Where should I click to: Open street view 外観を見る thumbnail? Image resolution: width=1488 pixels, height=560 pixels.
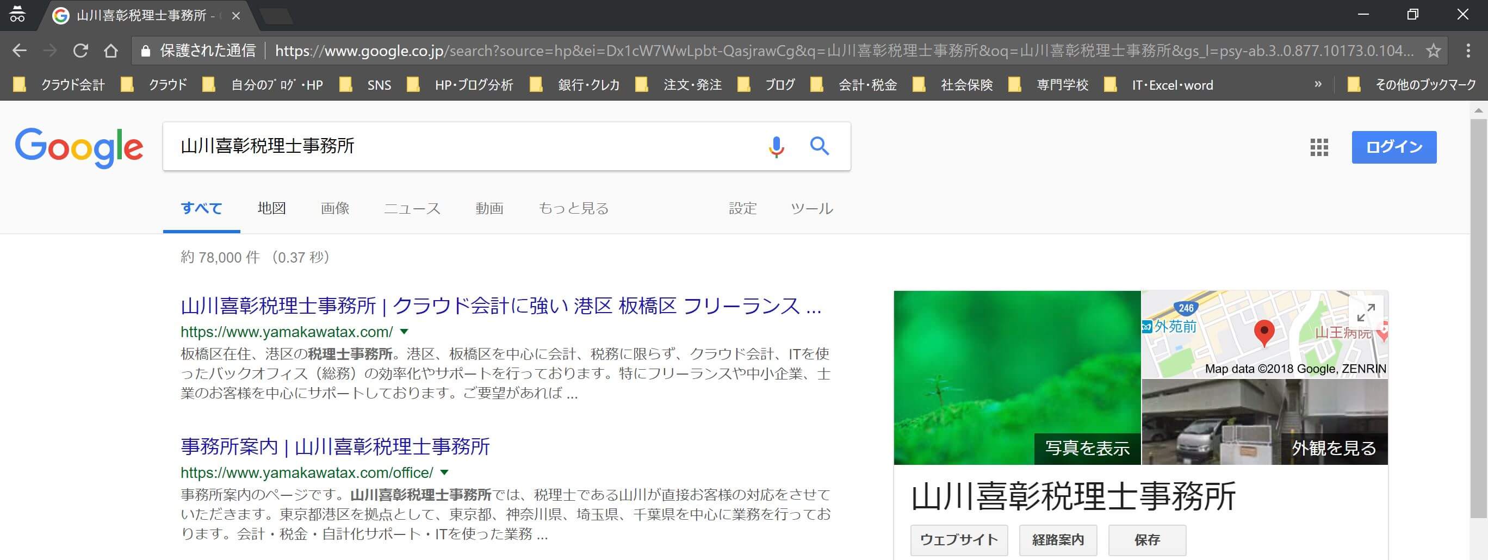click(1265, 422)
